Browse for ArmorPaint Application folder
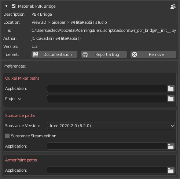 171,170
